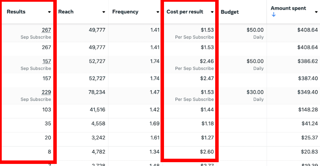Sort by the Reach column header
The height and width of the screenshot is (166, 320).
[x=66, y=12]
